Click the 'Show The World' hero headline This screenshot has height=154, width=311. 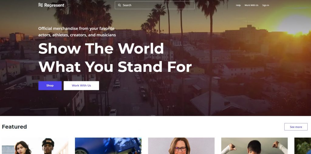[101, 48]
